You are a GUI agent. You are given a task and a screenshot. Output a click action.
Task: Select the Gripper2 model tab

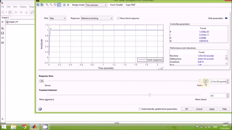(5, 18)
